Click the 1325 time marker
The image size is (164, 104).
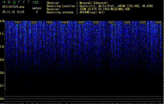coord(80,22)
